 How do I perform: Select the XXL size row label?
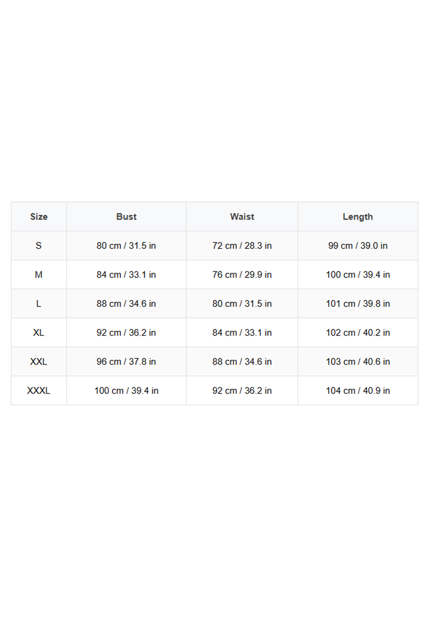coord(39,362)
